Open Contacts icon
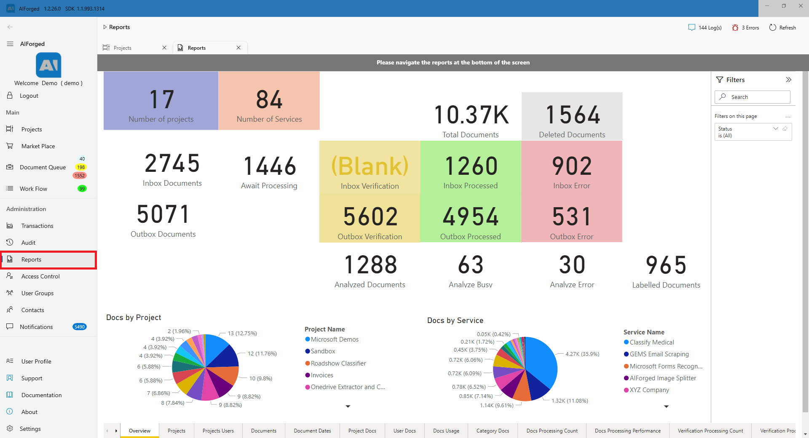This screenshot has width=809, height=438. tap(10, 310)
